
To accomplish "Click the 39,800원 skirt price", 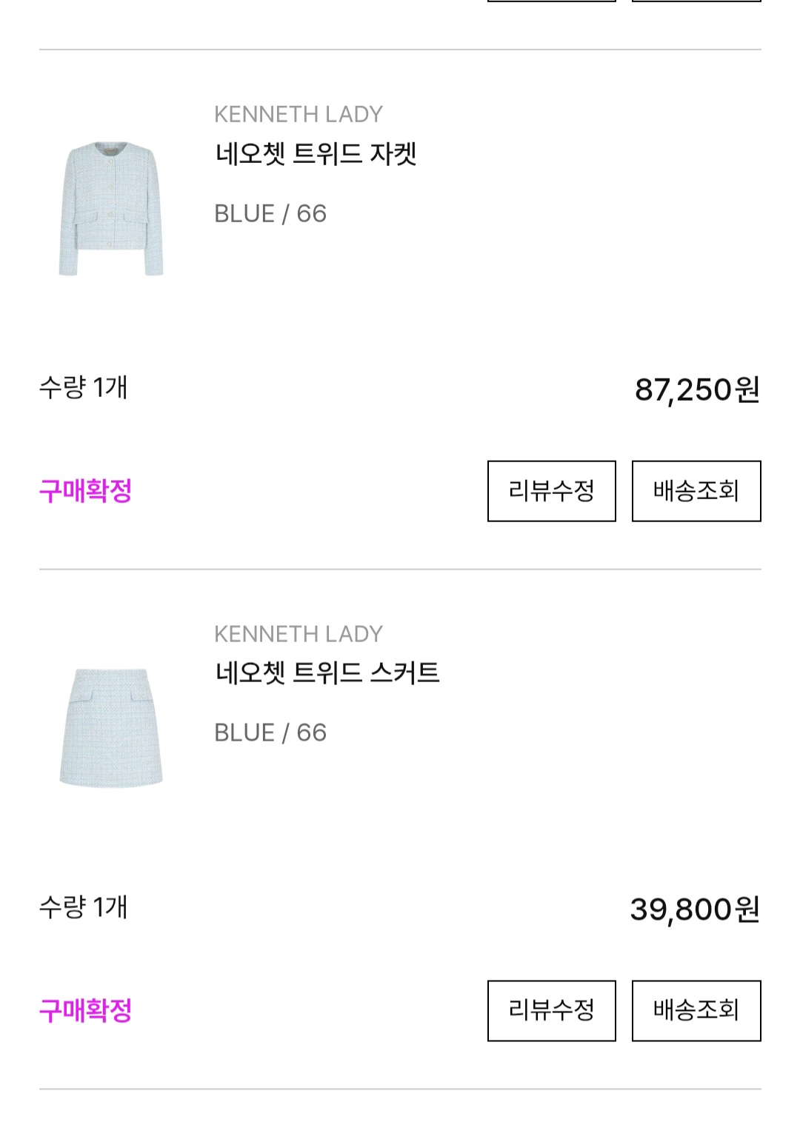I will pos(694,909).
